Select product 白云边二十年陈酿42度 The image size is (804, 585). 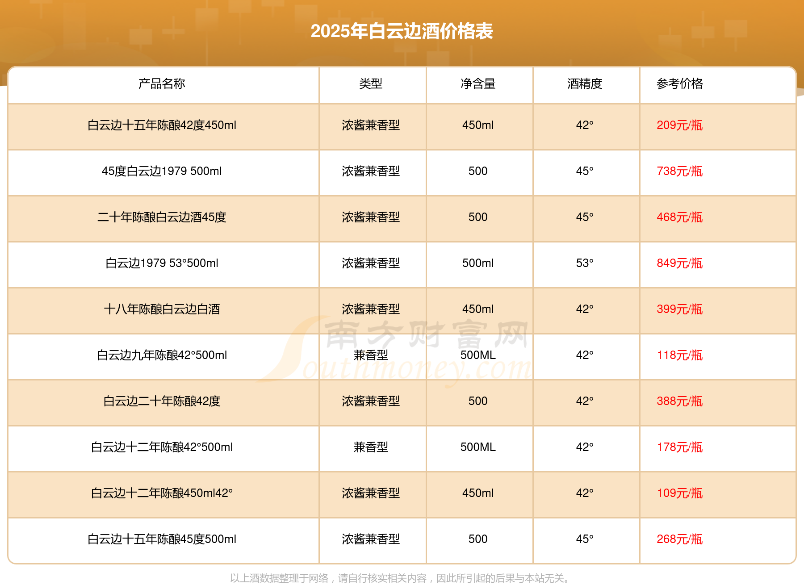162,401
